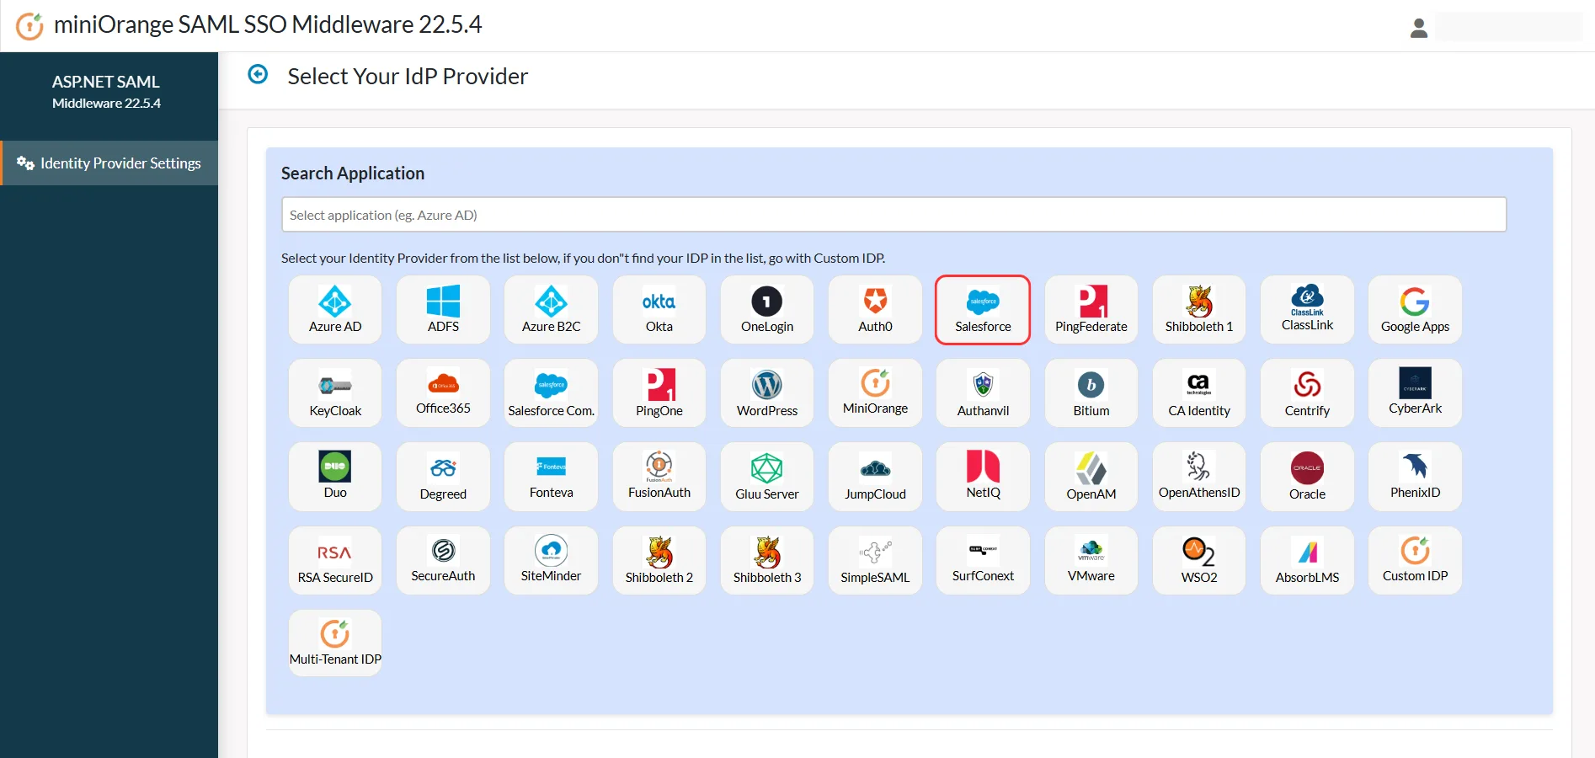This screenshot has height=758, width=1595.
Task: Select the Oracle identity provider
Action: [x=1306, y=477]
